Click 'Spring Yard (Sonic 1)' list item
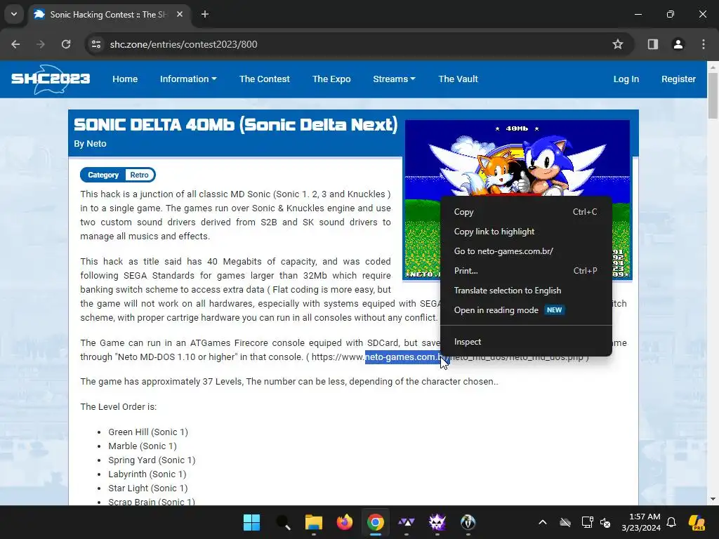719x539 pixels. click(152, 460)
